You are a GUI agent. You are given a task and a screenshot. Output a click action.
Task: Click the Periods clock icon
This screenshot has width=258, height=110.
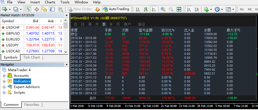click(217, 9)
